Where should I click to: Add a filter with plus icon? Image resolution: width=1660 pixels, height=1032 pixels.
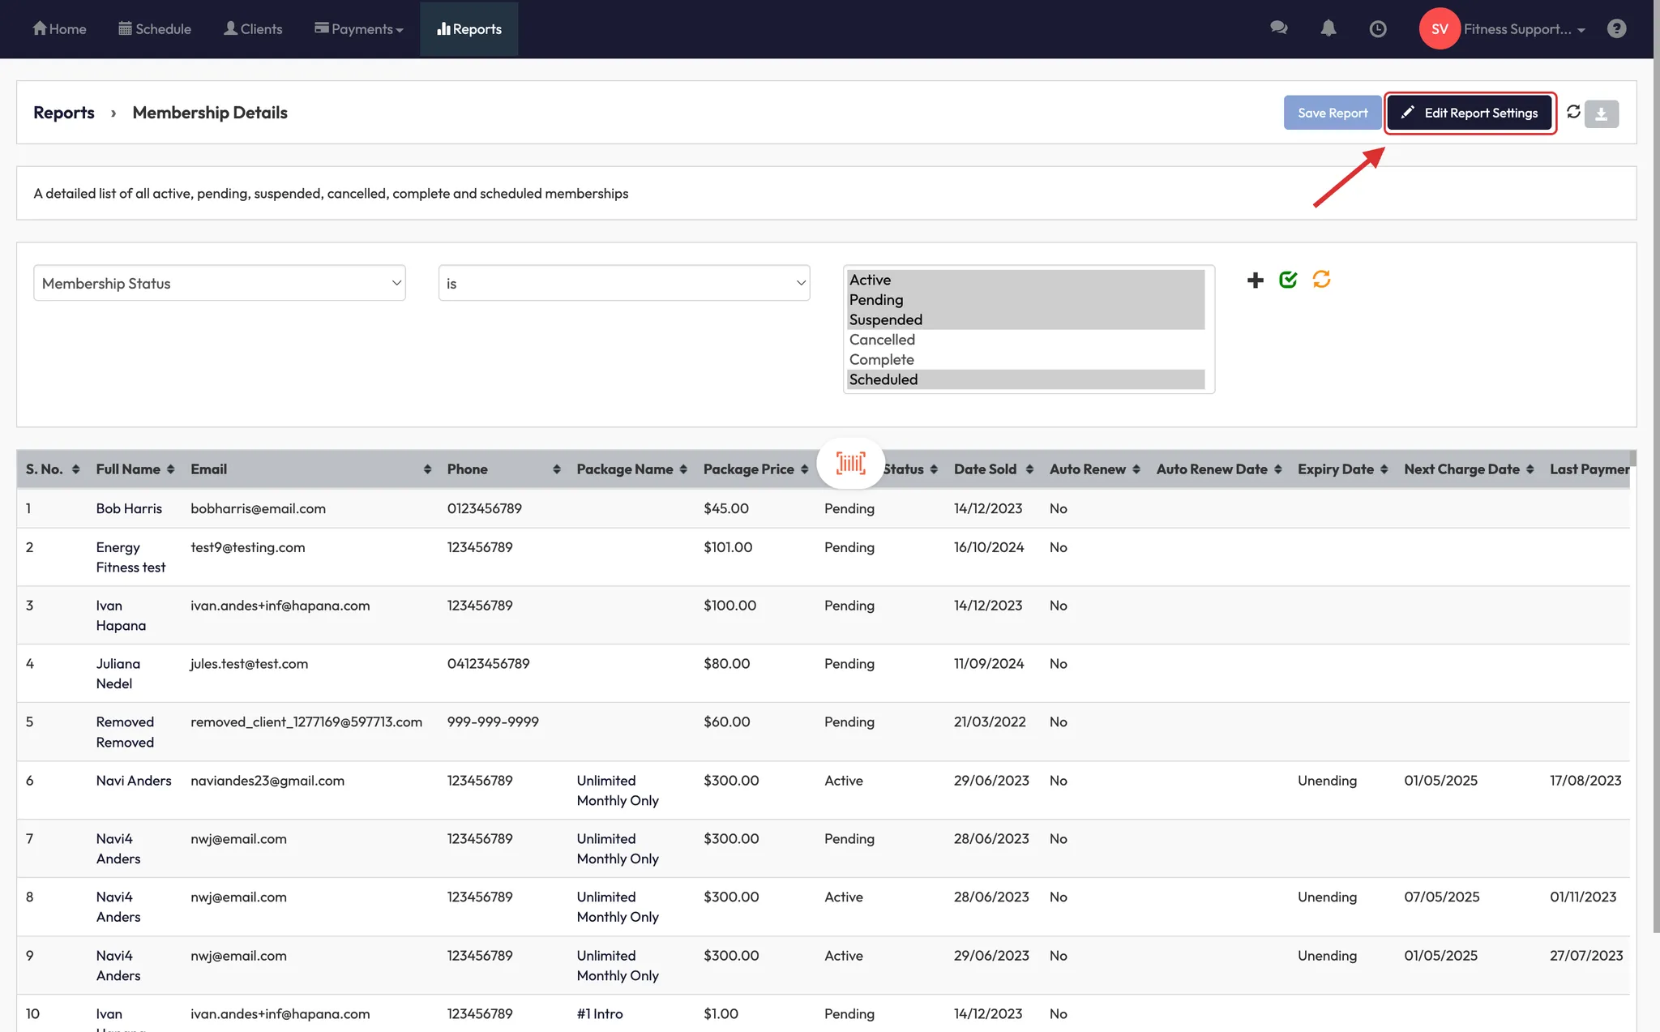pyautogui.click(x=1255, y=280)
